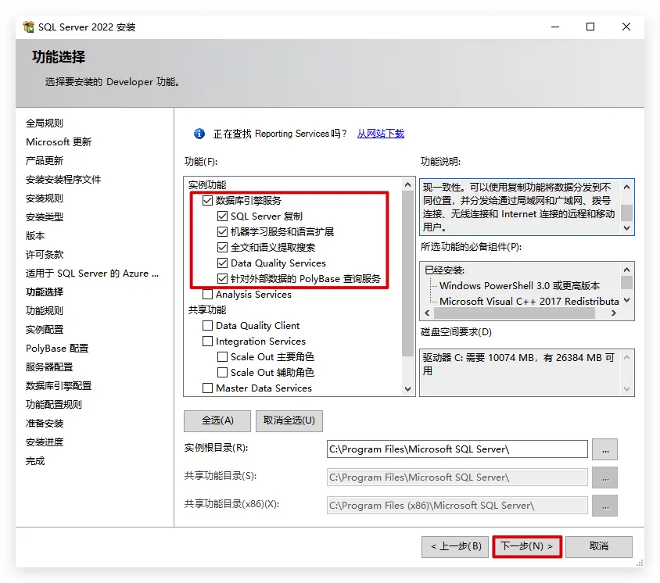This screenshot has height=583, width=660.
Task: Click 已经安装 node in prerequisites tree
Action: [x=444, y=270]
